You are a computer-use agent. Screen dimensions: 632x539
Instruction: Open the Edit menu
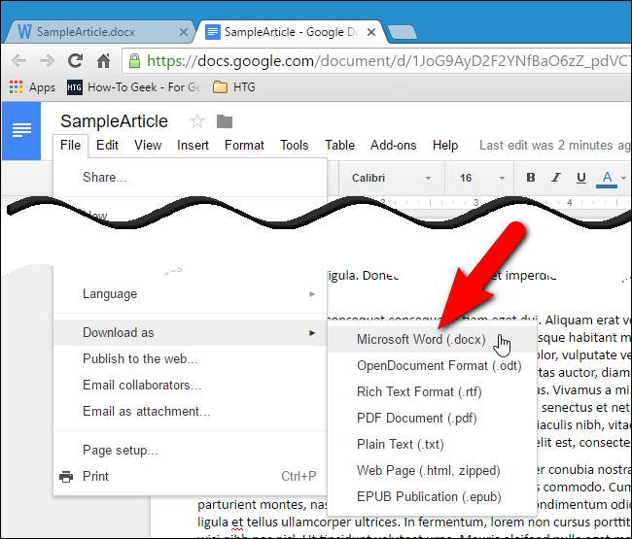pyautogui.click(x=107, y=145)
